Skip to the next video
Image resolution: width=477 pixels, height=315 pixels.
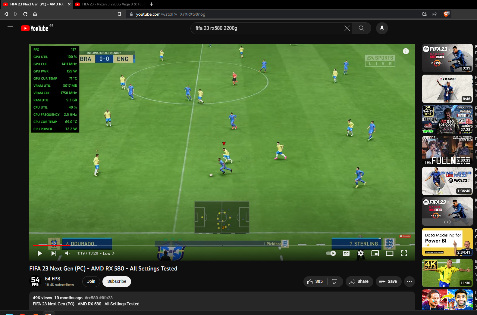point(54,253)
